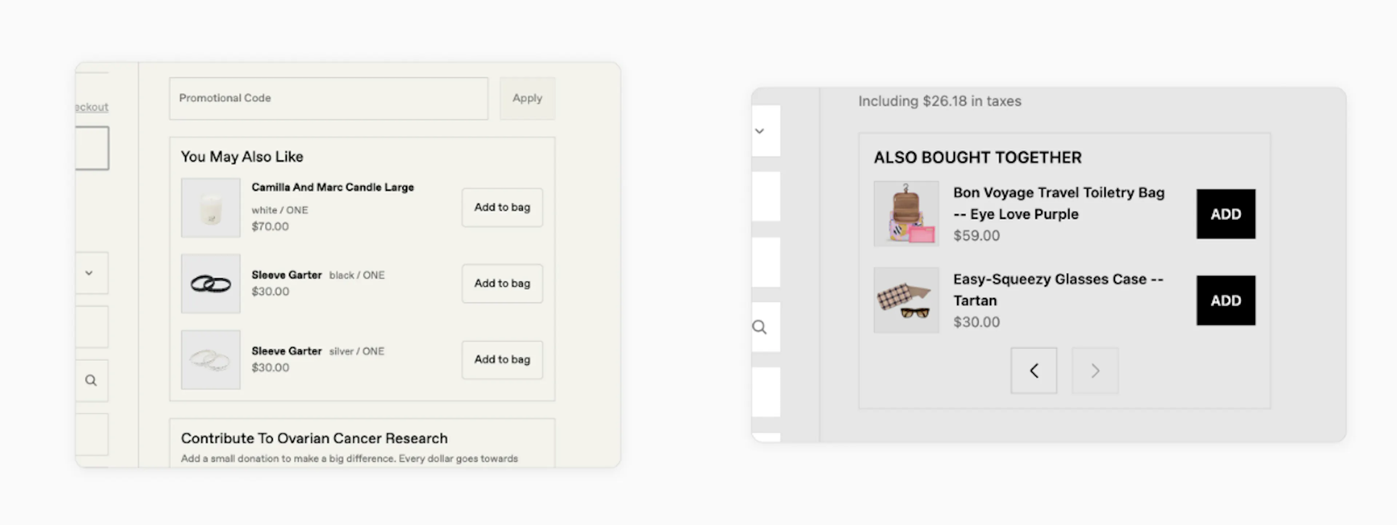Image resolution: width=1397 pixels, height=525 pixels.
Task: Go to previous Also Bought Together items
Action: coord(1034,371)
